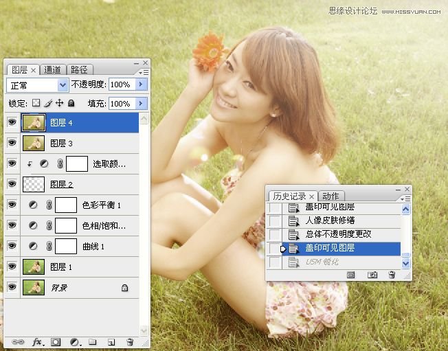
Task: Add a layer mask
Action: (x=56, y=341)
